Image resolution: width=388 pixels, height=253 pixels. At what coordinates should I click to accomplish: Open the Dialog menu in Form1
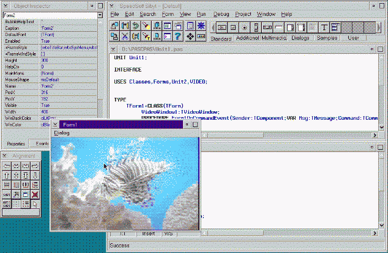[62, 133]
